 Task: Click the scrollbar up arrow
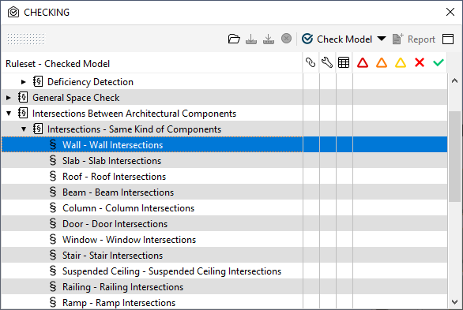pyautogui.click(x=455, y=80)
